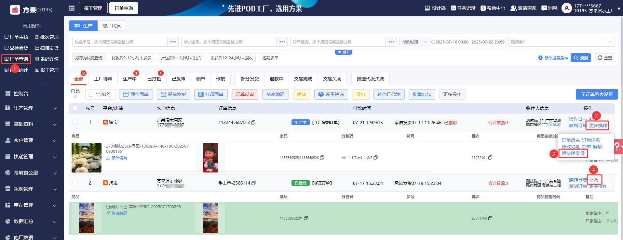Open 任务记录 task records icon
Image resolution: width=623 pixels, height=240 pixels.
453,8
